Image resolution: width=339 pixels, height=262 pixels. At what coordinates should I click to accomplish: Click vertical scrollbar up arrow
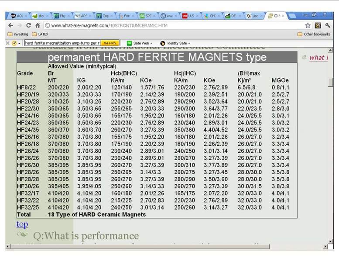pyautogui.click(x=330, y=50)
